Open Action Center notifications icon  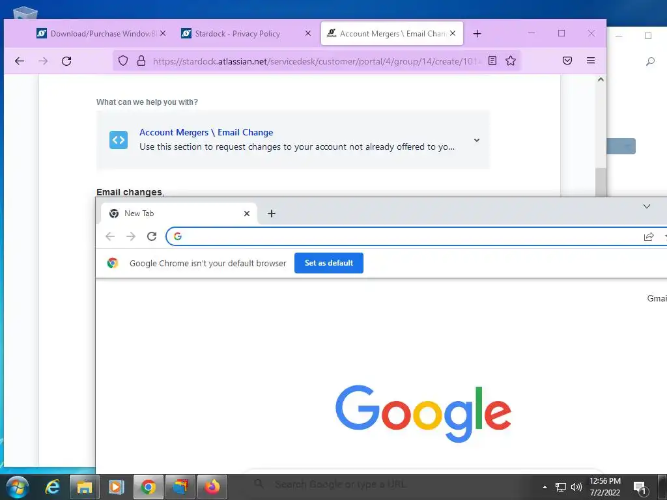pyautogui.click(x=641, y=488)
